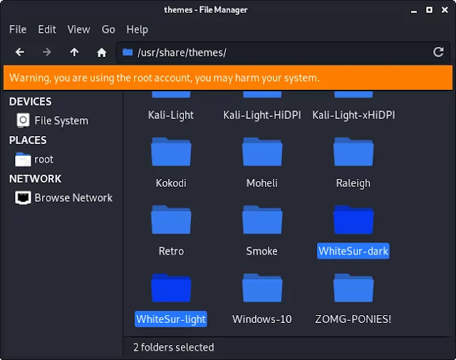Screen dimensions: 456x360
Task: Select the ZOMG-PONIES! folder icon
Action: tap(353, 288)
